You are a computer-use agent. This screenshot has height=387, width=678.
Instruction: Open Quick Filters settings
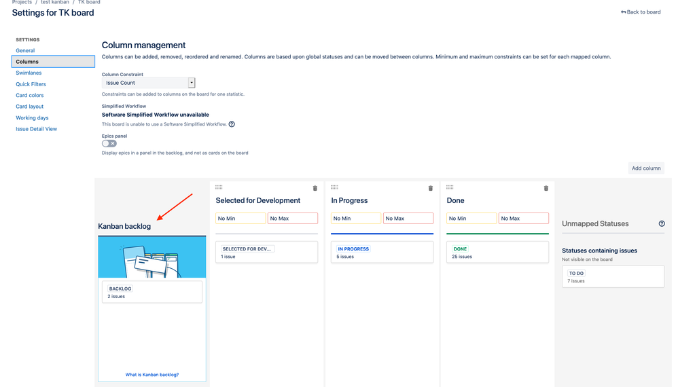pos(31,84)
